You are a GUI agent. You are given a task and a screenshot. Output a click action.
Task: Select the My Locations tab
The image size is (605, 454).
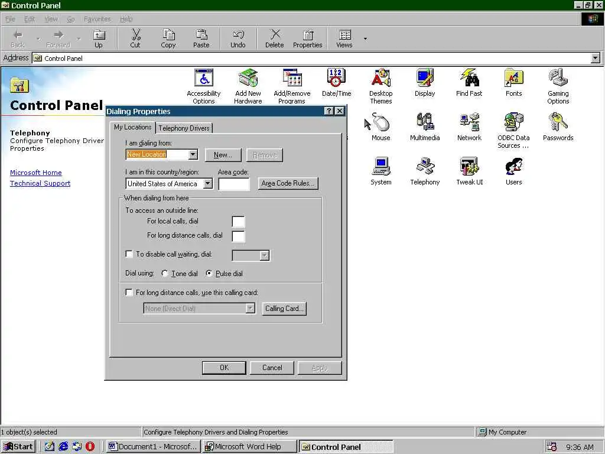[x=133, y=127]
